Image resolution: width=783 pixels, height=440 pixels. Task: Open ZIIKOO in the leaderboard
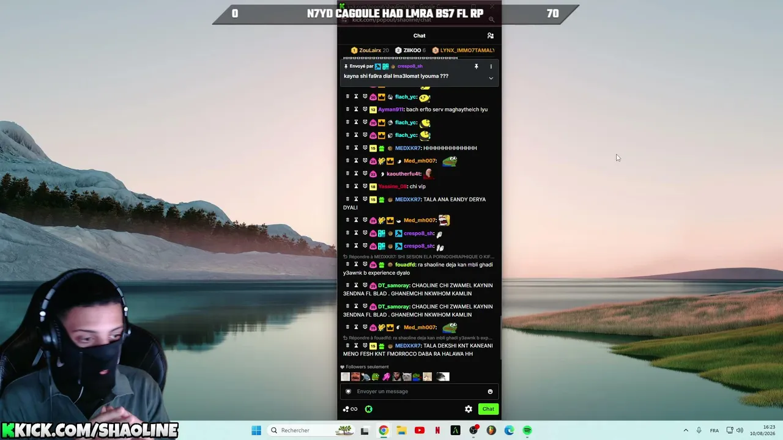(x=410, y=50)
